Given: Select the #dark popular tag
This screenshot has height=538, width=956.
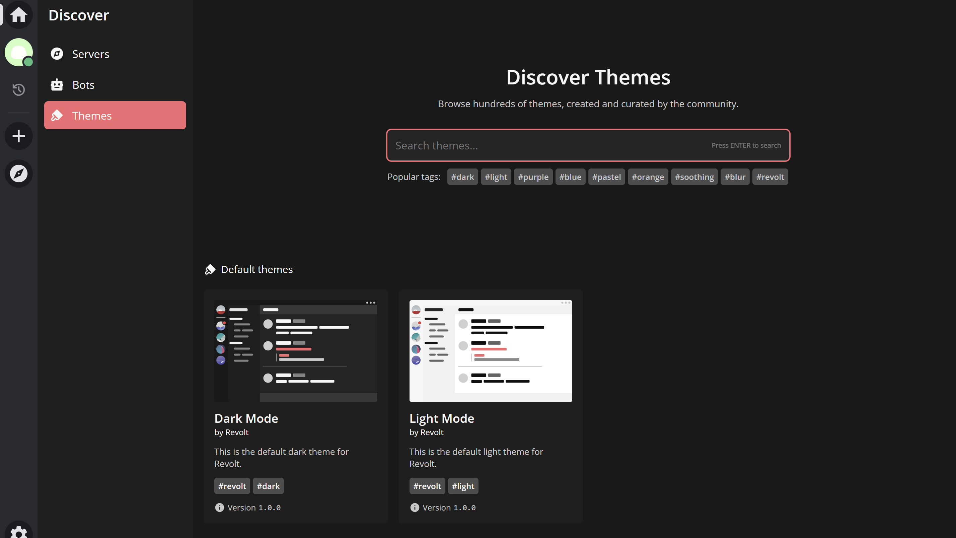Looking at the screenshot, I should click(462, 177).
